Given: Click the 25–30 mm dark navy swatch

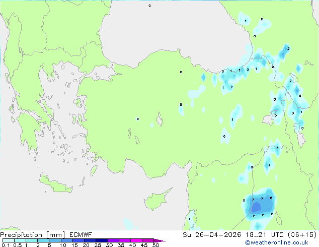Looking at the screenshot, I should tap(101, 240).
